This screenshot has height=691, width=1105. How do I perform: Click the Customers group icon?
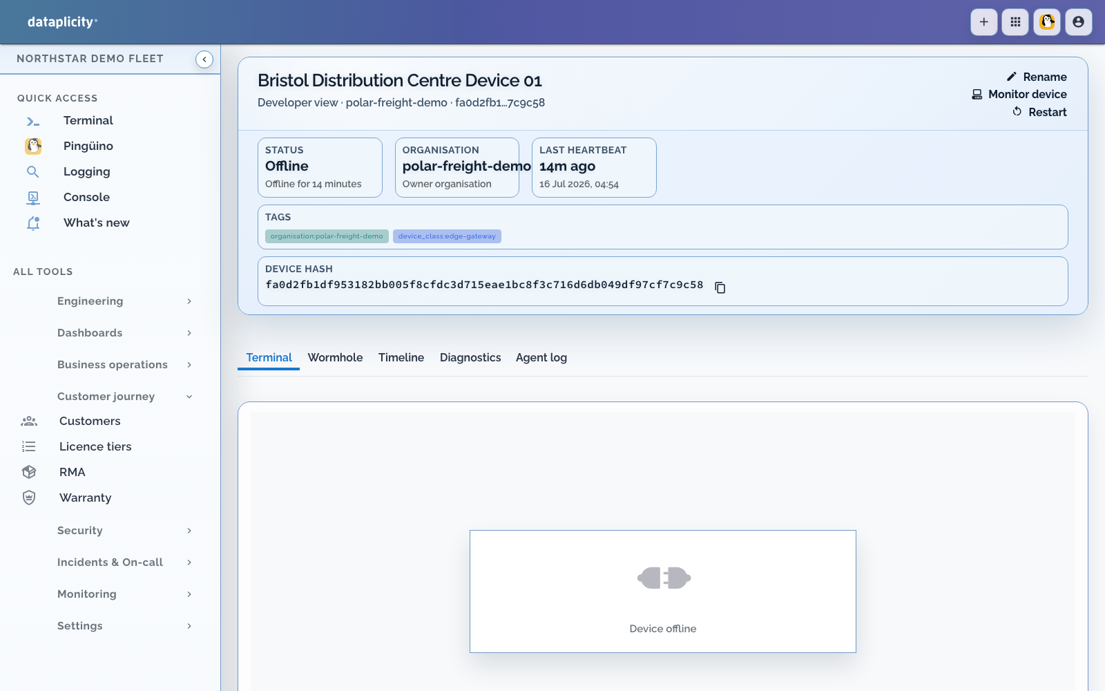click(x=29, y=421)
